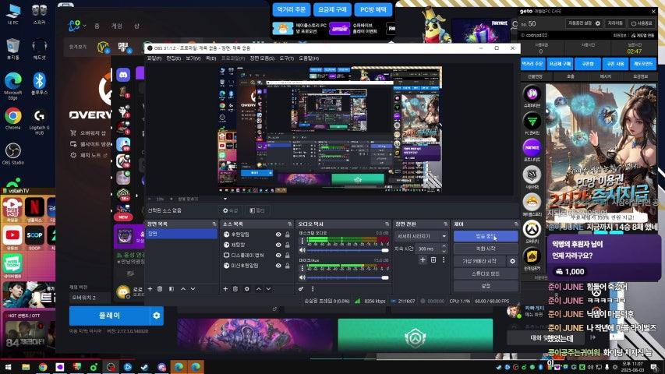665x374 pixels.
Task: Move source down arrow in 소스 목록 toolbar
Action: 268,289
